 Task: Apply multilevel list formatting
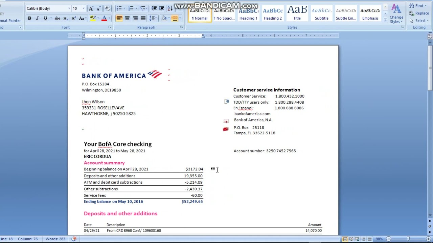point(143,8)
